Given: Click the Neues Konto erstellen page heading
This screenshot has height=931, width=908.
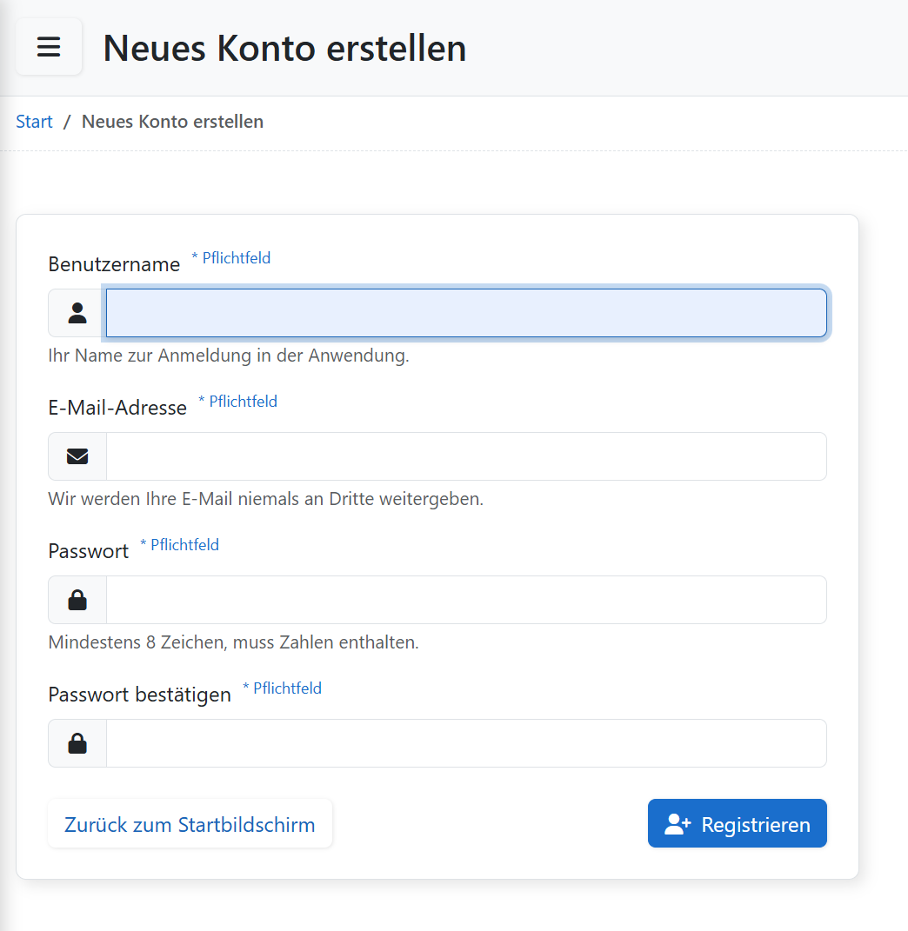Looking at the screenshot, I should click(x=284, y=49).
